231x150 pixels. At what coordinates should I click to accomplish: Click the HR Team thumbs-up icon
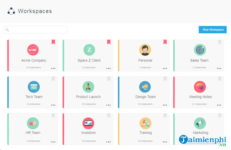[x=33, y=123]
